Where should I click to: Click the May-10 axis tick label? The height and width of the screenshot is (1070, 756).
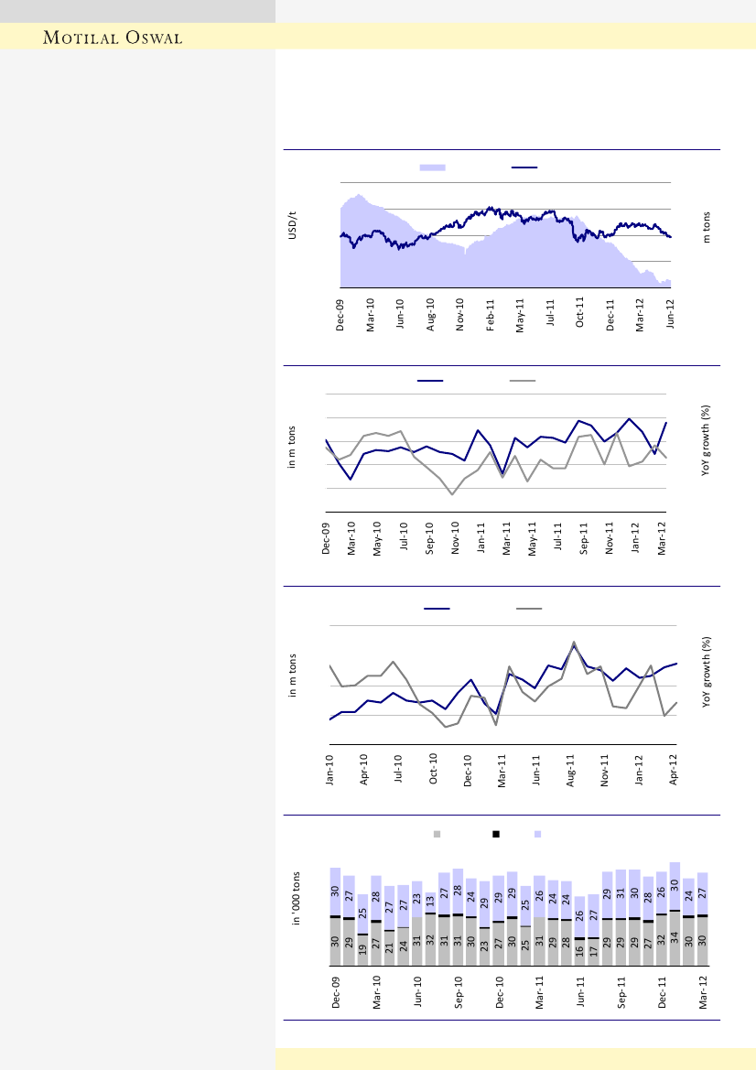point(377,541)
